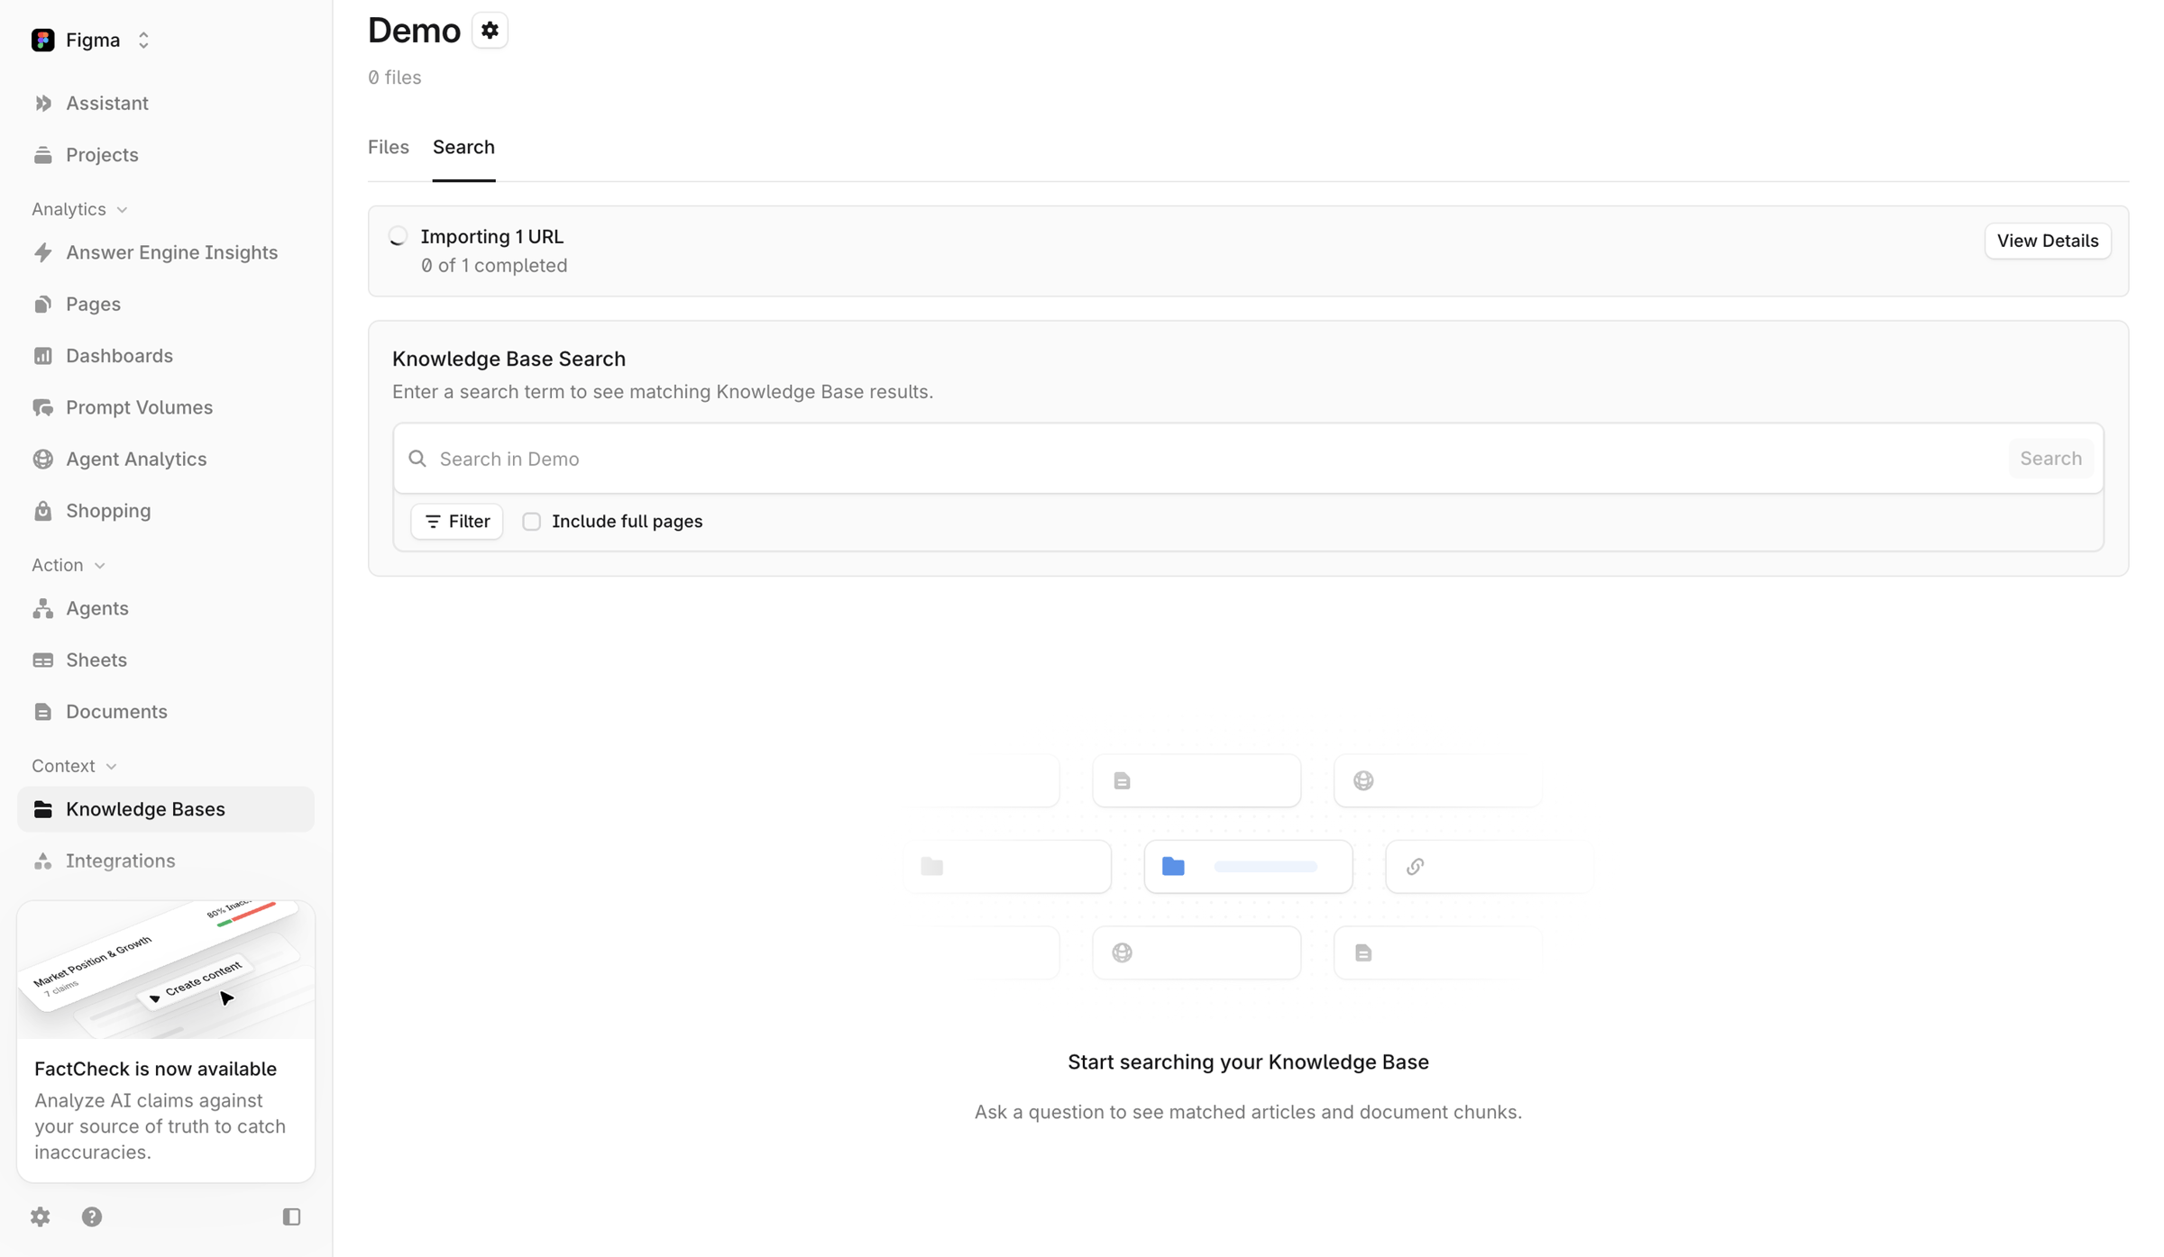This screenshot has height=1257, width=2164.
Task: Enable Include full pages checkbox
Action: tap(532, 522)
